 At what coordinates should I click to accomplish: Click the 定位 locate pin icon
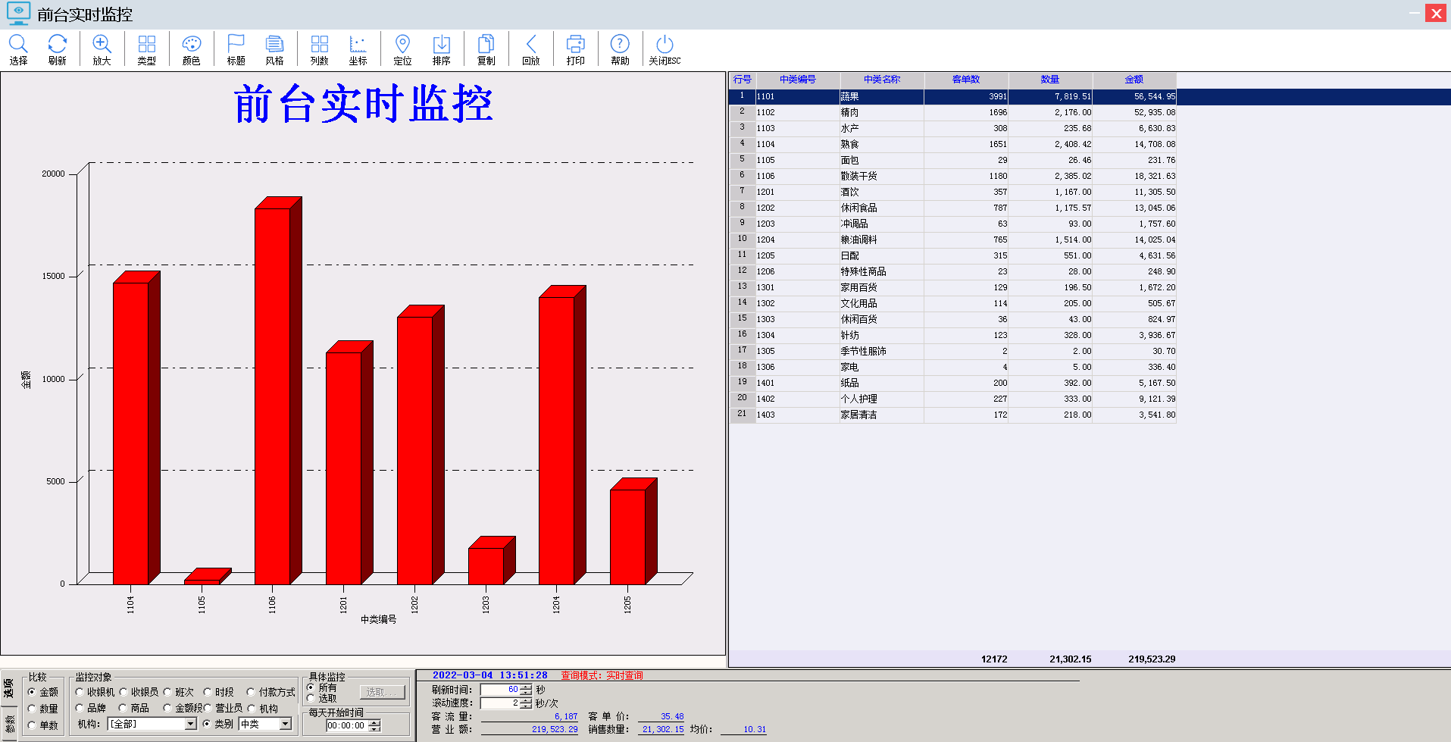click(x=402, y=45)
